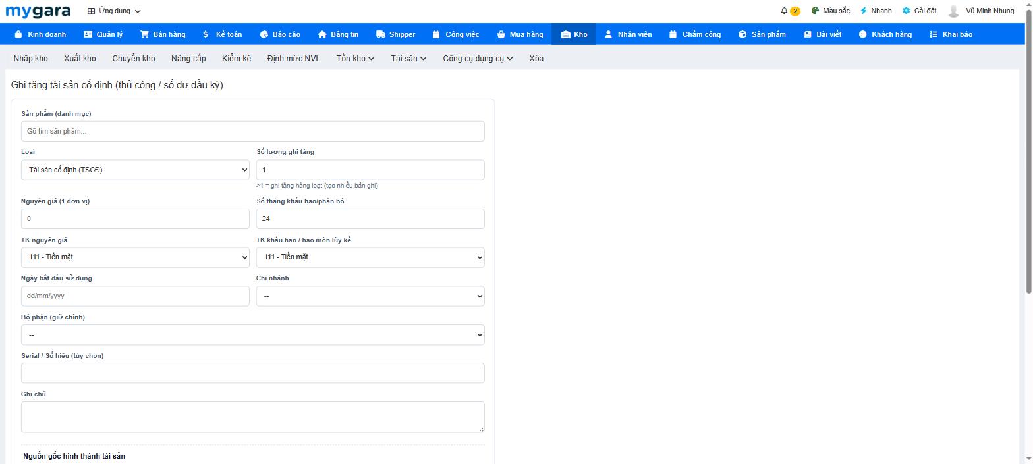Click the Báo cáo pie chart icon

(264, 34)
